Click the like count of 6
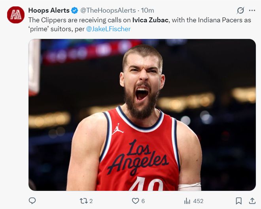The width and height of the screenshot is (261, 209). coord(143,201)
